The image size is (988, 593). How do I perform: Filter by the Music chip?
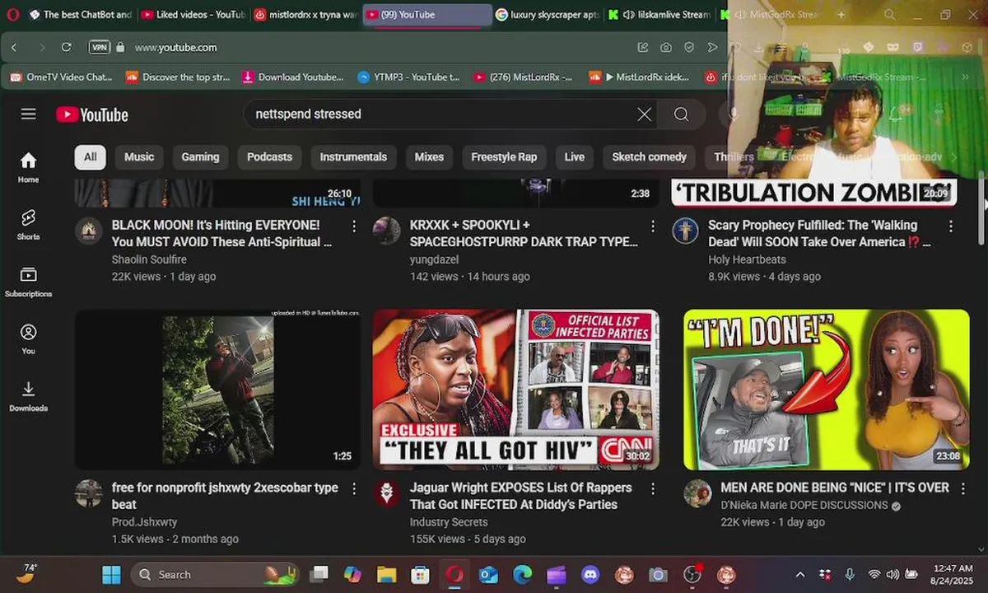(139, 157)
